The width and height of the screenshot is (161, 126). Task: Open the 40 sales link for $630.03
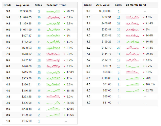tap(39, 48)
